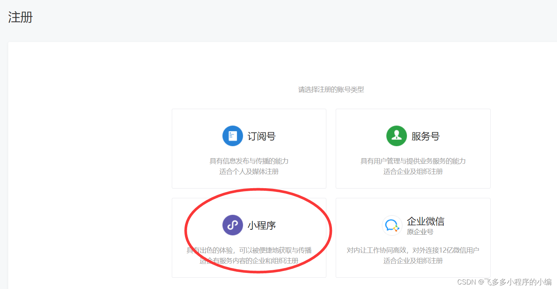This screenshot has width=557, height=289.
Task: Click the 企业微信 chat bubble icon
Action: pos(392,225)
